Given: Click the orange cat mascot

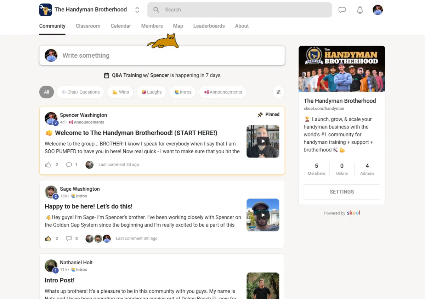Looking at the screenshot, I should point(163,41).
